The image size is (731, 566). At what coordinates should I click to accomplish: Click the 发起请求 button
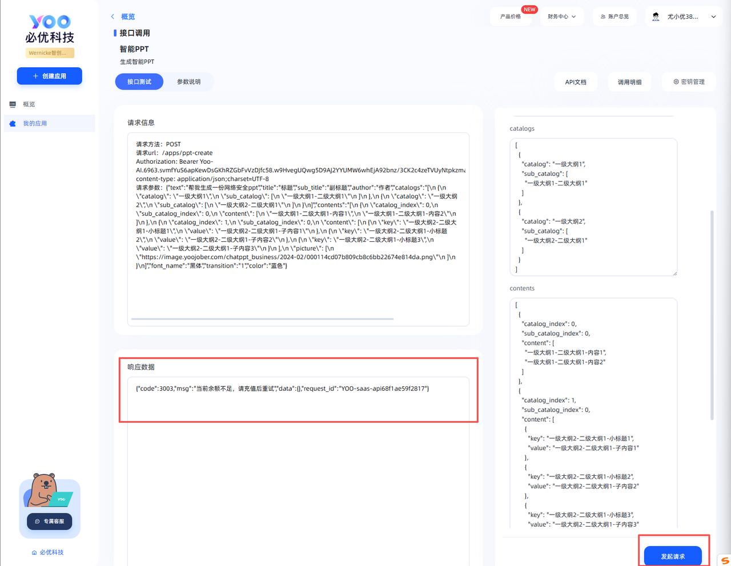click(x=673, y=556)
